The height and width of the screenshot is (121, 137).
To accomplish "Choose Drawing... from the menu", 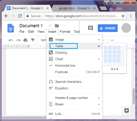I will point(74,53).
